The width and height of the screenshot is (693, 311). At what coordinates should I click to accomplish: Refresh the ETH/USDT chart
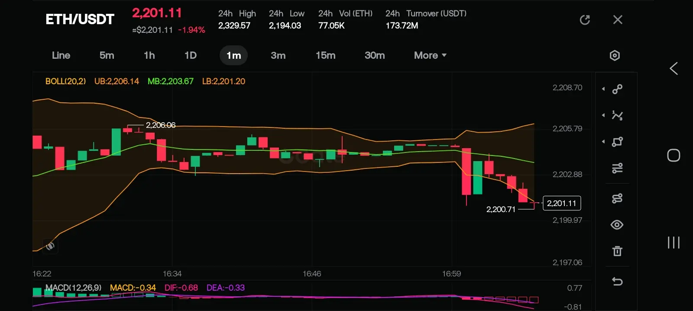coord(585,20)
